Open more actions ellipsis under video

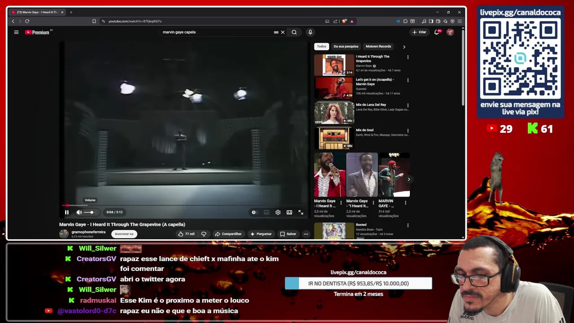[x=306, y=234]
